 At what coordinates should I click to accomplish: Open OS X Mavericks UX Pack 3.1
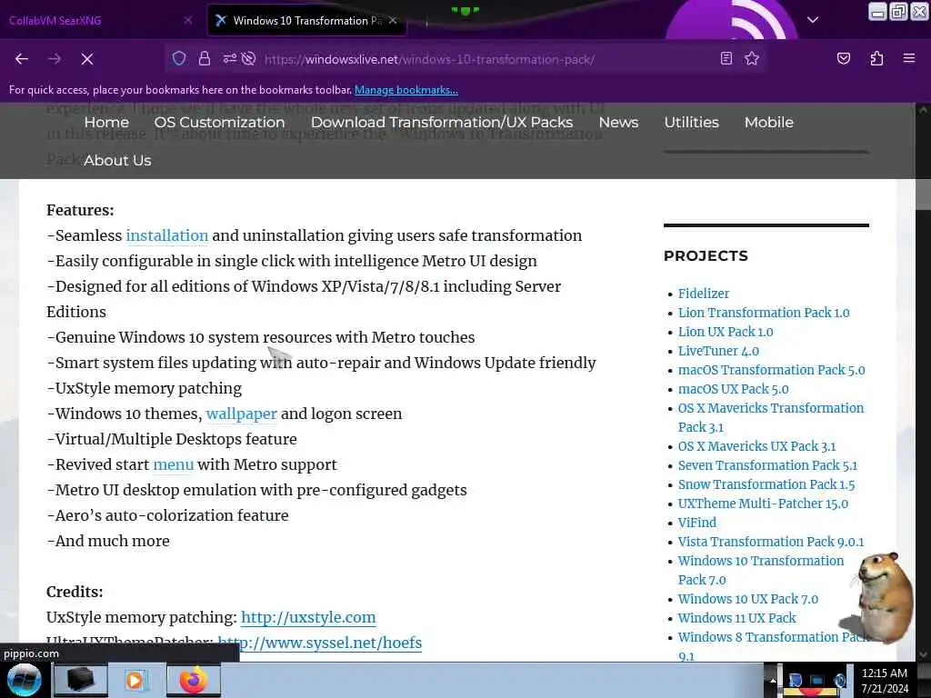(757, 446)
